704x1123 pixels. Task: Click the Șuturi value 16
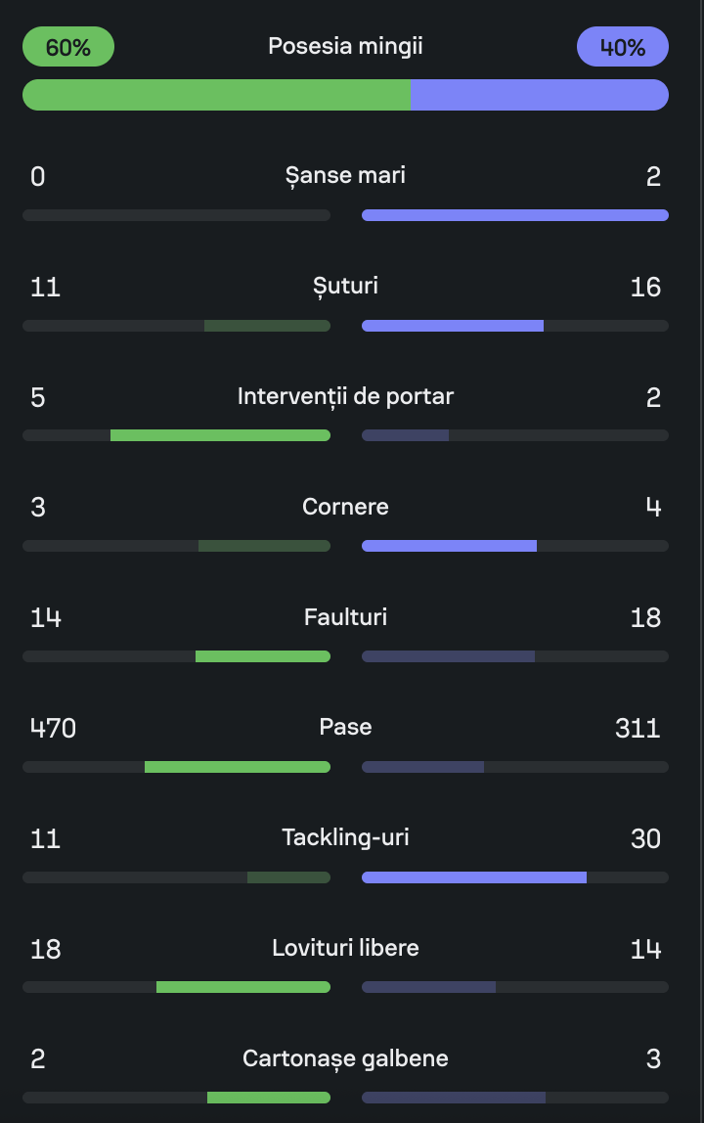(645, 287)
